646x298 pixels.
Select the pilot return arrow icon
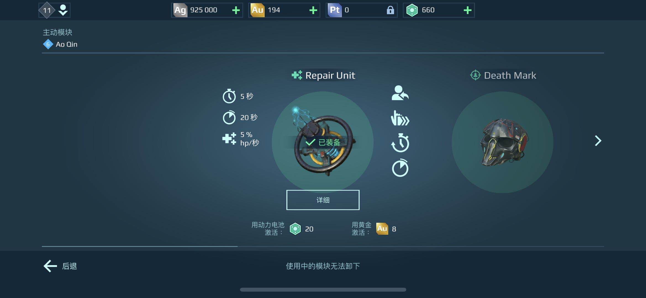click(400, 93)
